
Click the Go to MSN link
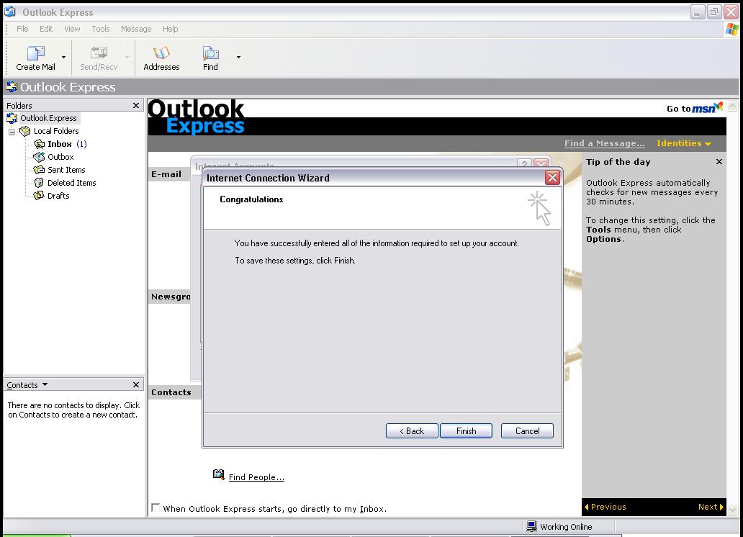tap(695, 108)
